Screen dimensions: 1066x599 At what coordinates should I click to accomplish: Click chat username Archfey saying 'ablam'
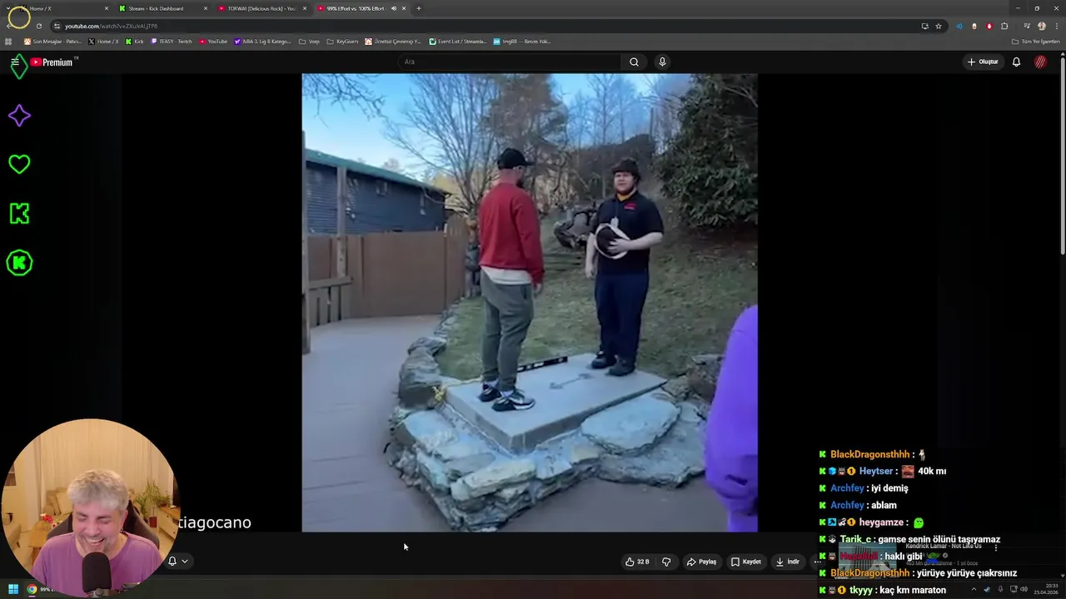click(847, 505)
